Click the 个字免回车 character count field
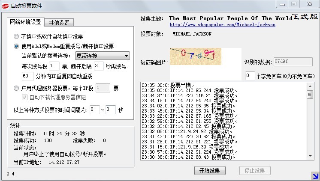The width and height of the screenshot is (320, 181). pyautogui.click(x=250, y=76)
